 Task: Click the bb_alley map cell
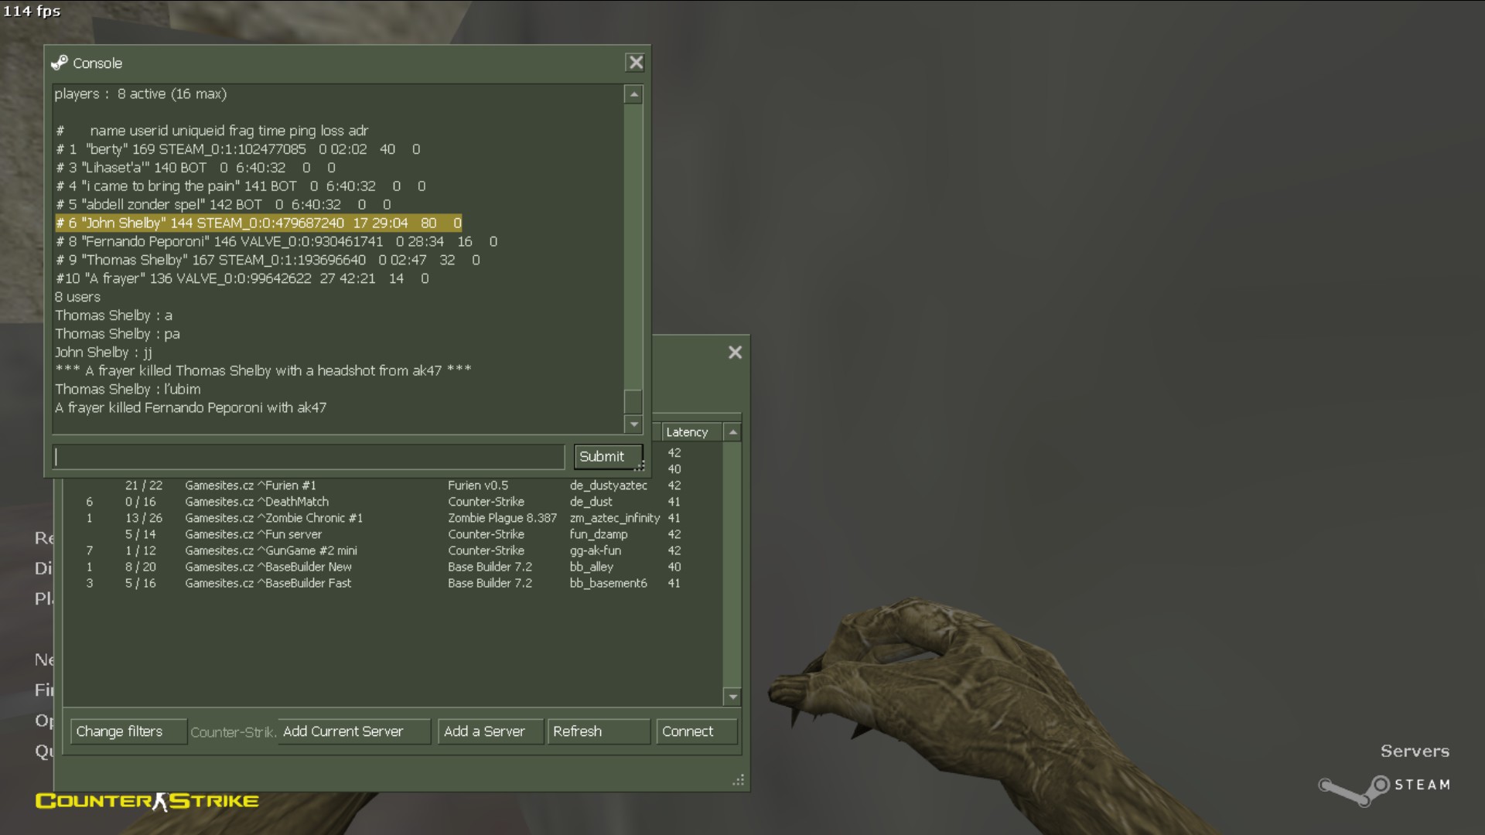click(x=592, y=567)
